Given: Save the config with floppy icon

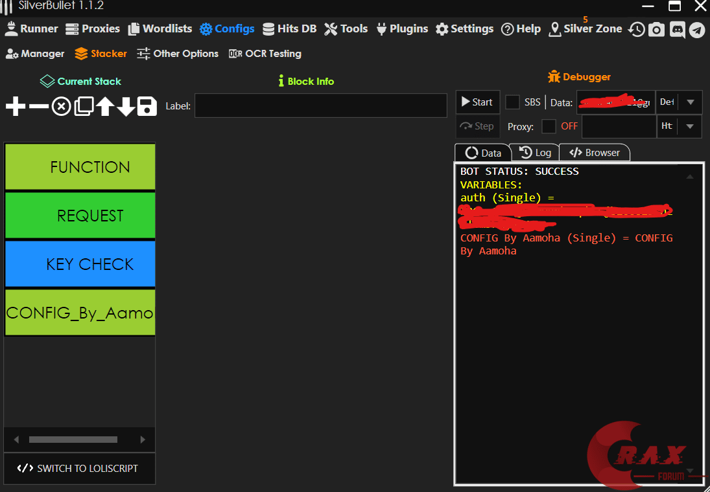Looking at the screenshot, I should [x=147, y=107].
